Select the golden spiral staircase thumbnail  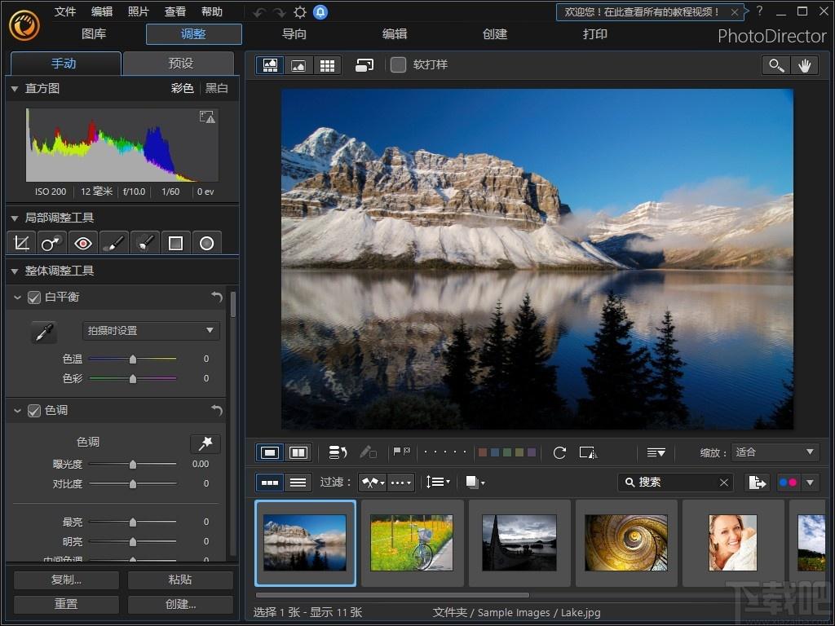click(625, 543)
